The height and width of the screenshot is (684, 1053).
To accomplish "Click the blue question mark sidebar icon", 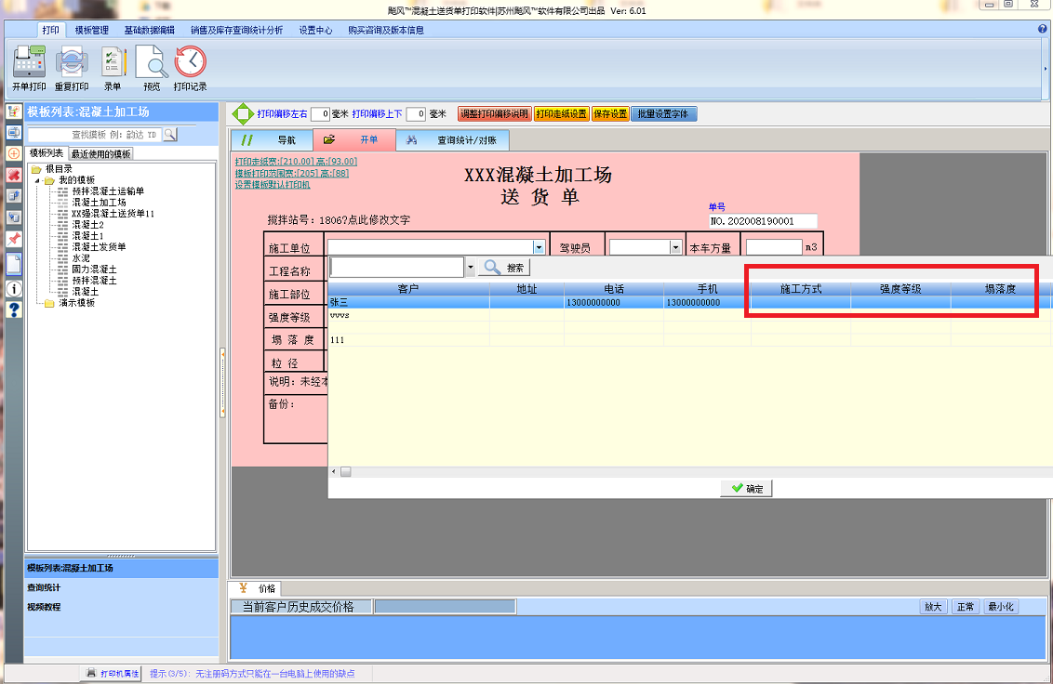I will pos(14,309).
